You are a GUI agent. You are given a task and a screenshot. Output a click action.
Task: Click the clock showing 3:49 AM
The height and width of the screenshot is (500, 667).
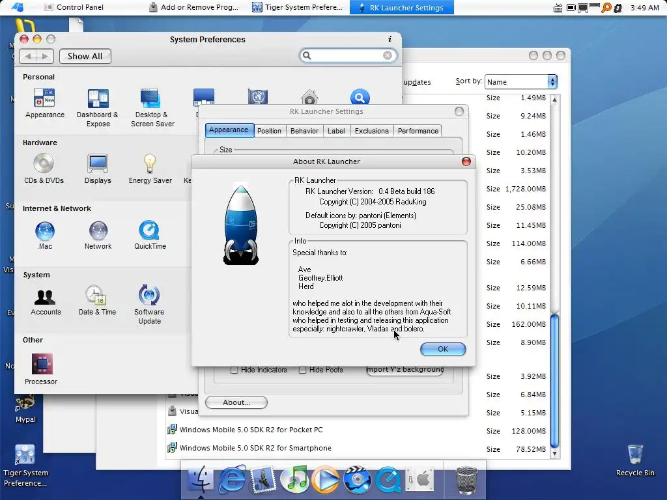click(645, 8)
